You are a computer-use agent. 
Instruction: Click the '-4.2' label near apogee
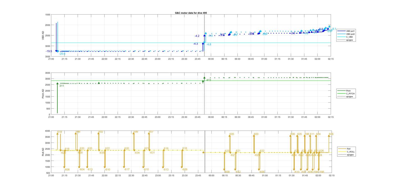pyautogui.click(x=197, y=36)
